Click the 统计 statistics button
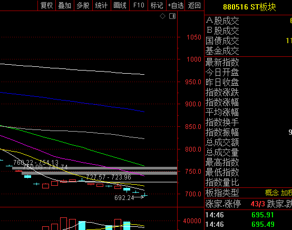The height and width of the screenshot is (230, 292). point(102,5)
